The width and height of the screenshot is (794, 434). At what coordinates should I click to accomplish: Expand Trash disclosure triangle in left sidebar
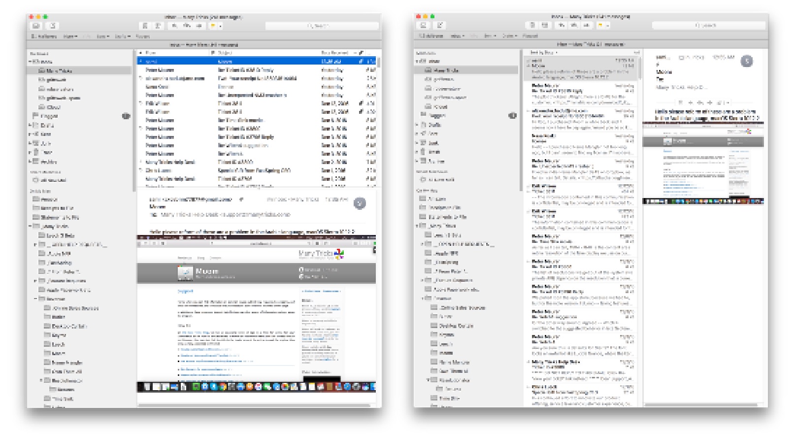[x=30, y=152]
